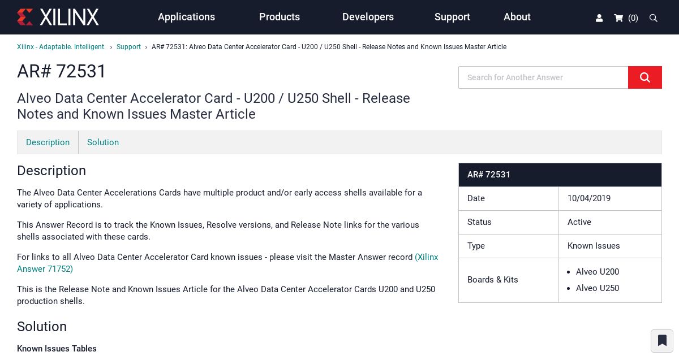Focus the Search for Another Answer field
Viewport: 679px width, 356px height.
click(x=543, y=77)
